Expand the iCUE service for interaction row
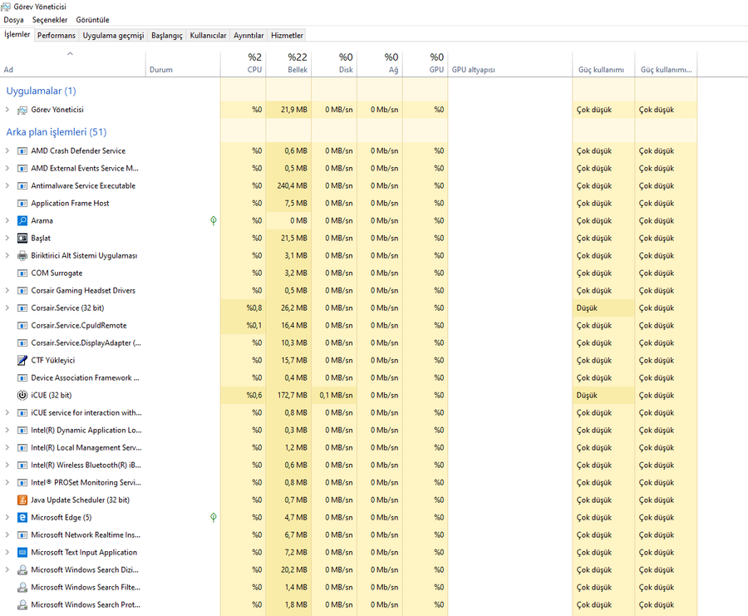The width and height of the screenshot is (748, 616). pyautogui.click(x=7, y=412)
